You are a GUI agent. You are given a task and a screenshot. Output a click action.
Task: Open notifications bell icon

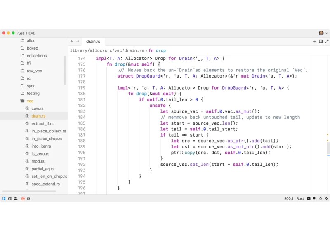321,198
